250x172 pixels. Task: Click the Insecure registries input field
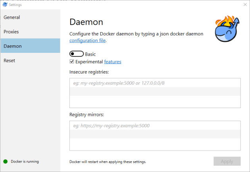tap(155, 83)
